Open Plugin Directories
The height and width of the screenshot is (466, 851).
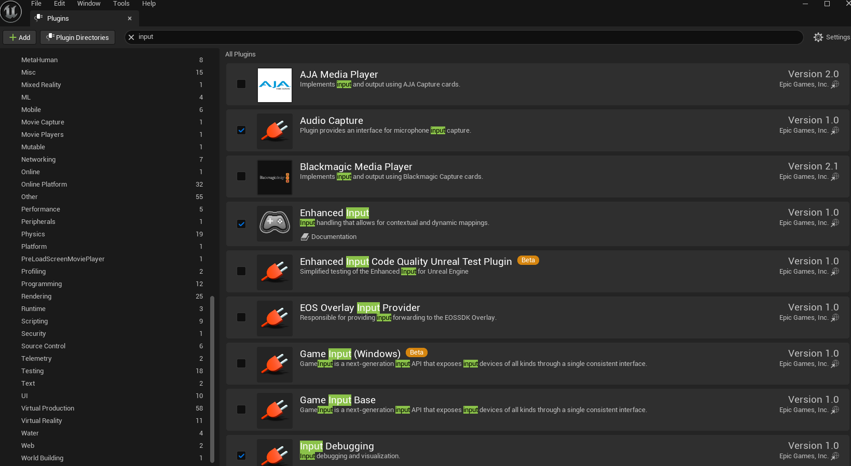77,37
